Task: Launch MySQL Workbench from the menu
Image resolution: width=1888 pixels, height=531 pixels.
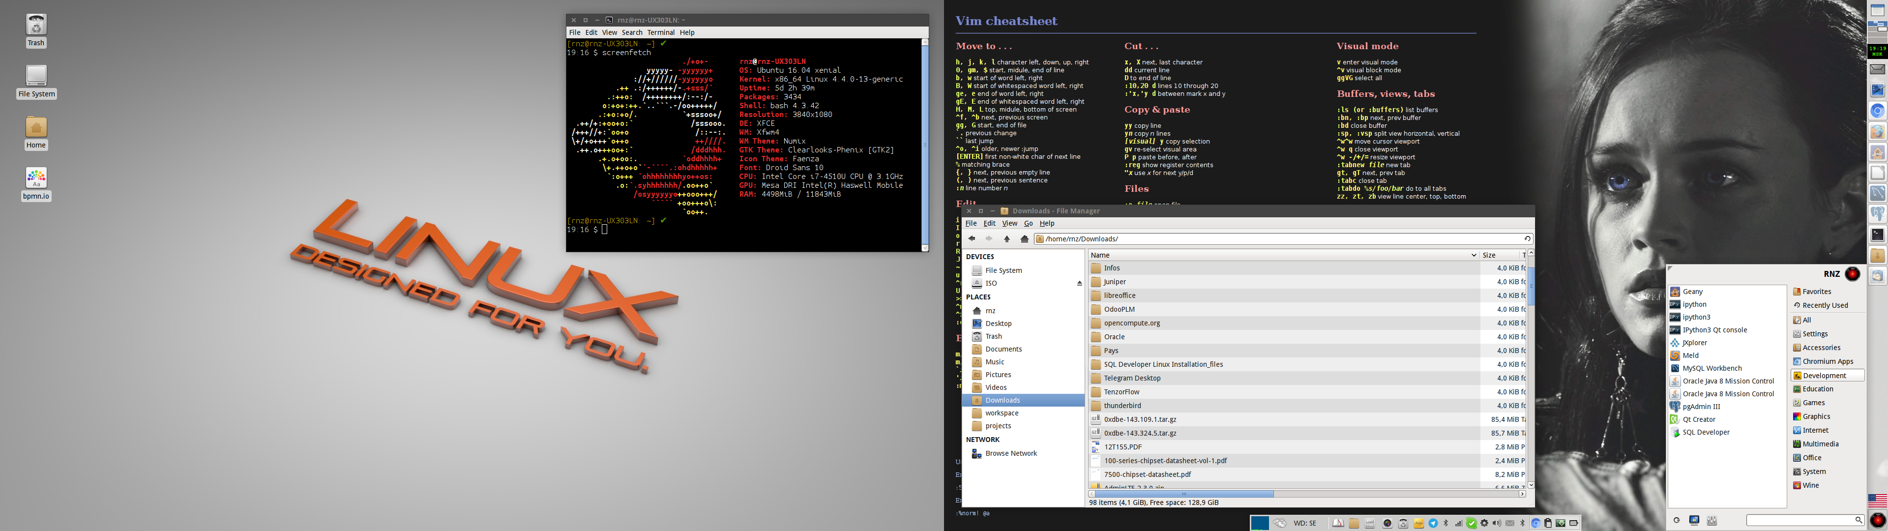Action: tap(1711, 368)
